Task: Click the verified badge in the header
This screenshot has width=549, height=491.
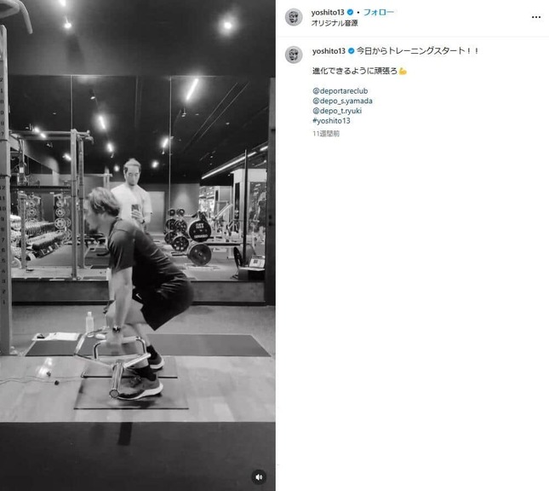Action: (350, 12)
